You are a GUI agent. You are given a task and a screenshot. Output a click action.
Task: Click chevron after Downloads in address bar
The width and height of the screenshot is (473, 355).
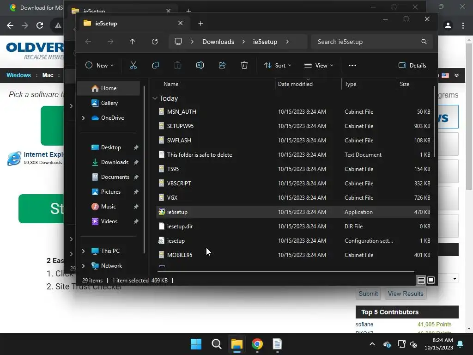point(243,42)
